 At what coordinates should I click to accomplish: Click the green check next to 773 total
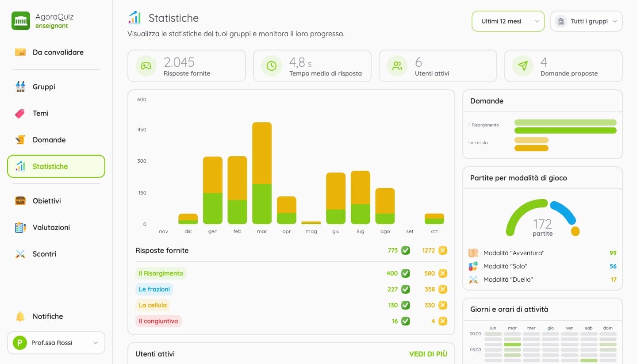point(406,250)
